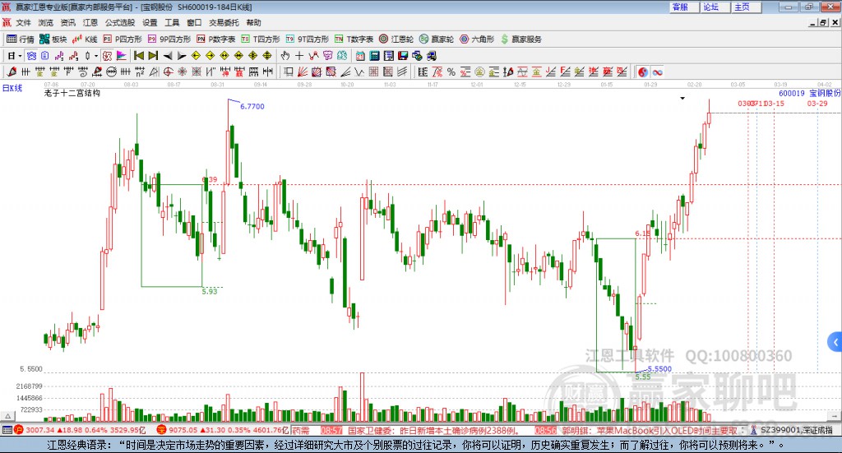Move chart left with black left arrow

click(x=168, y=56)
